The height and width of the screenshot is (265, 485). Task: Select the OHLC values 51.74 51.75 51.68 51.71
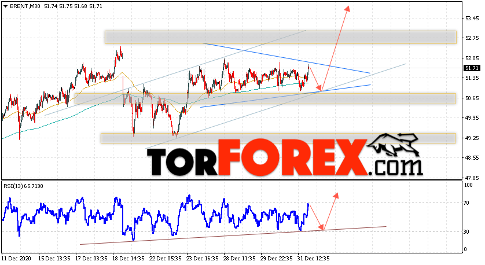73,6
